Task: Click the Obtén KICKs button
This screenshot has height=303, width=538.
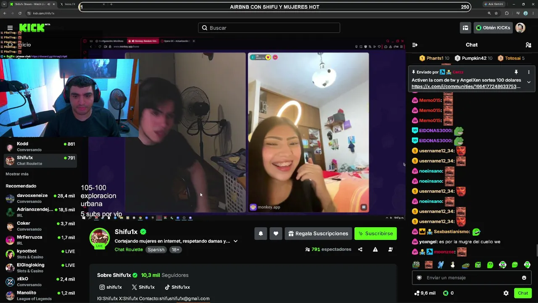Action: pos(493,28)
